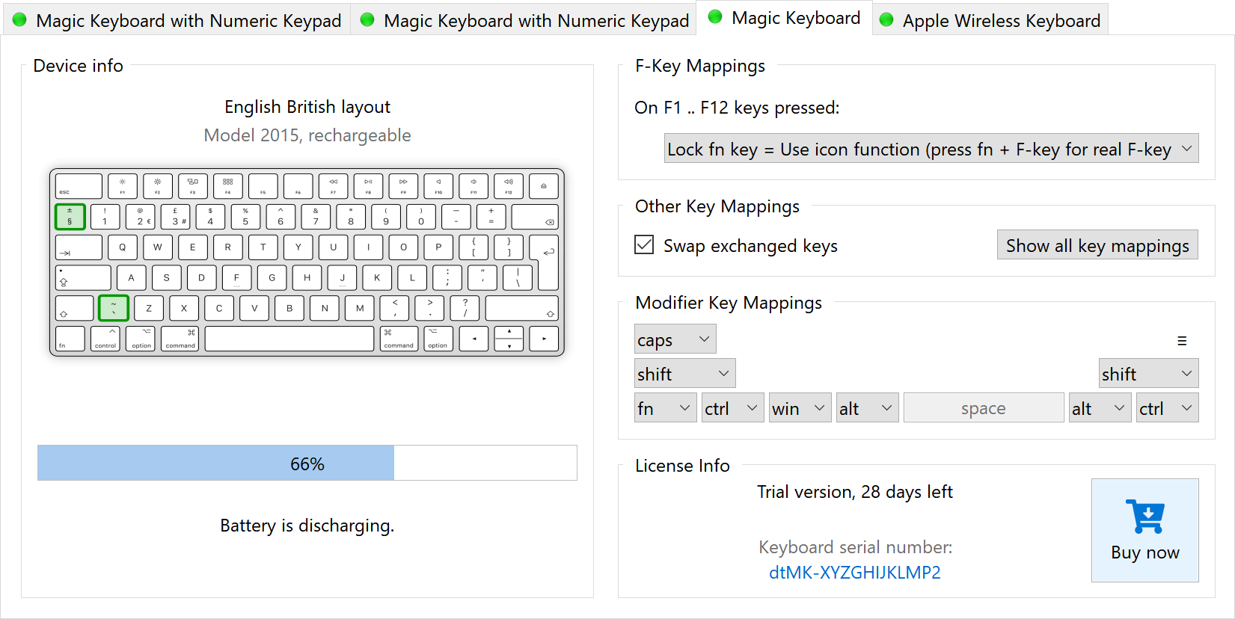
Task: Open the fn modifier mapping dropdown
Action: coord(665,408)
